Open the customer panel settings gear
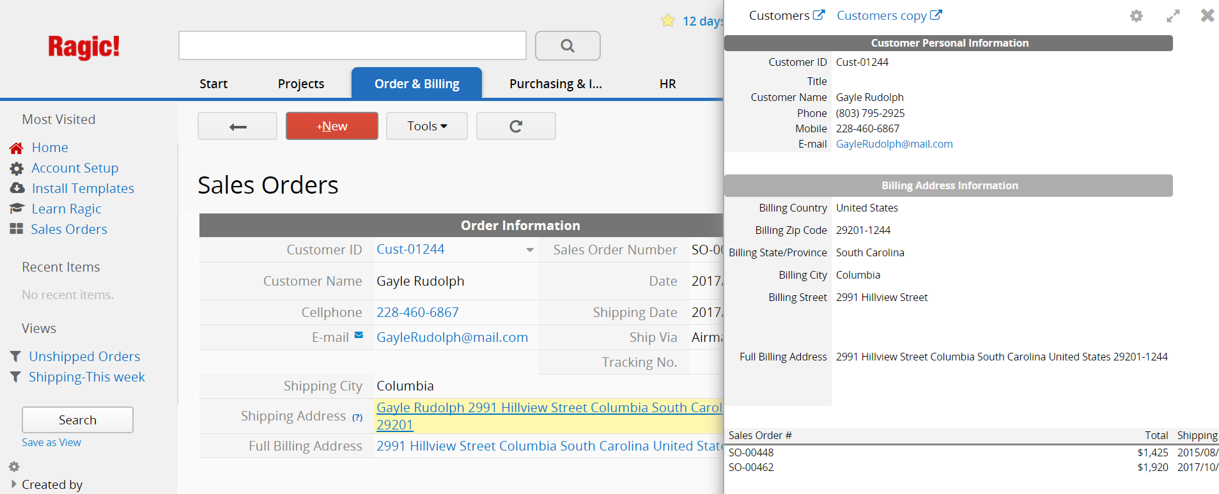This screenshot has height=494, width=1219. (x=1136, y=15)
